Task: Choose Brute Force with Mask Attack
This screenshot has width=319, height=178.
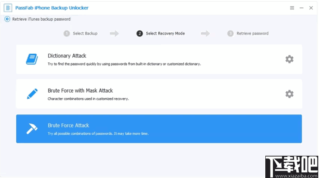Action: tap(159, 94)
